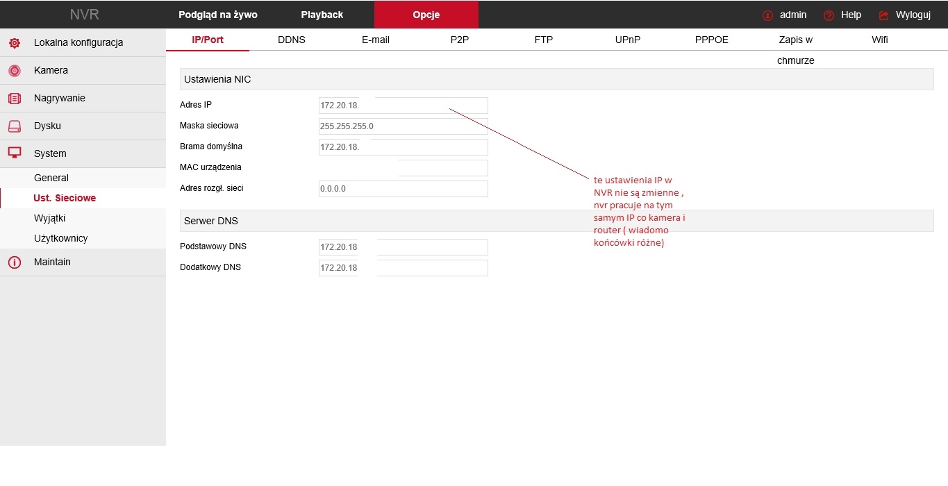The height and width of the screenshot is (486, 948).
Task: Open the General submenu item
Action: click(83, 178)
